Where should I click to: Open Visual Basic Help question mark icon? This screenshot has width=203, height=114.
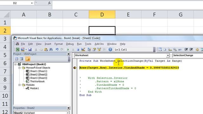pos(110,49)
